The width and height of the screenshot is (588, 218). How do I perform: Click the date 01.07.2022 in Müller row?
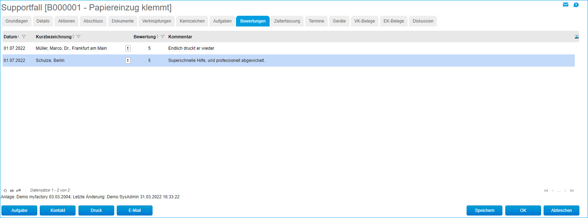coord(14,48)
